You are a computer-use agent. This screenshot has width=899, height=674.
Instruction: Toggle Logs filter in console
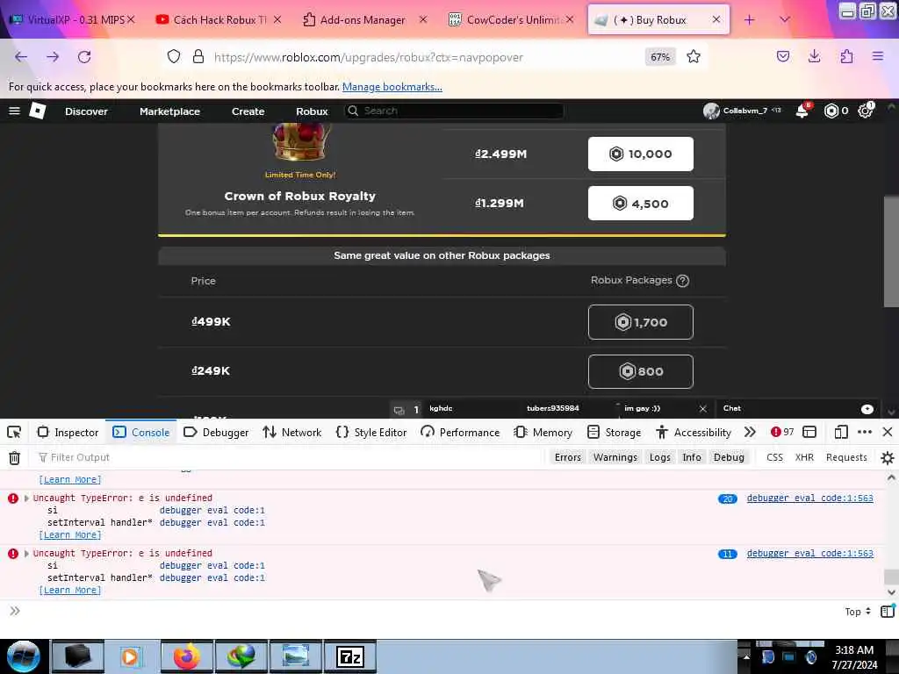[660, 457]
